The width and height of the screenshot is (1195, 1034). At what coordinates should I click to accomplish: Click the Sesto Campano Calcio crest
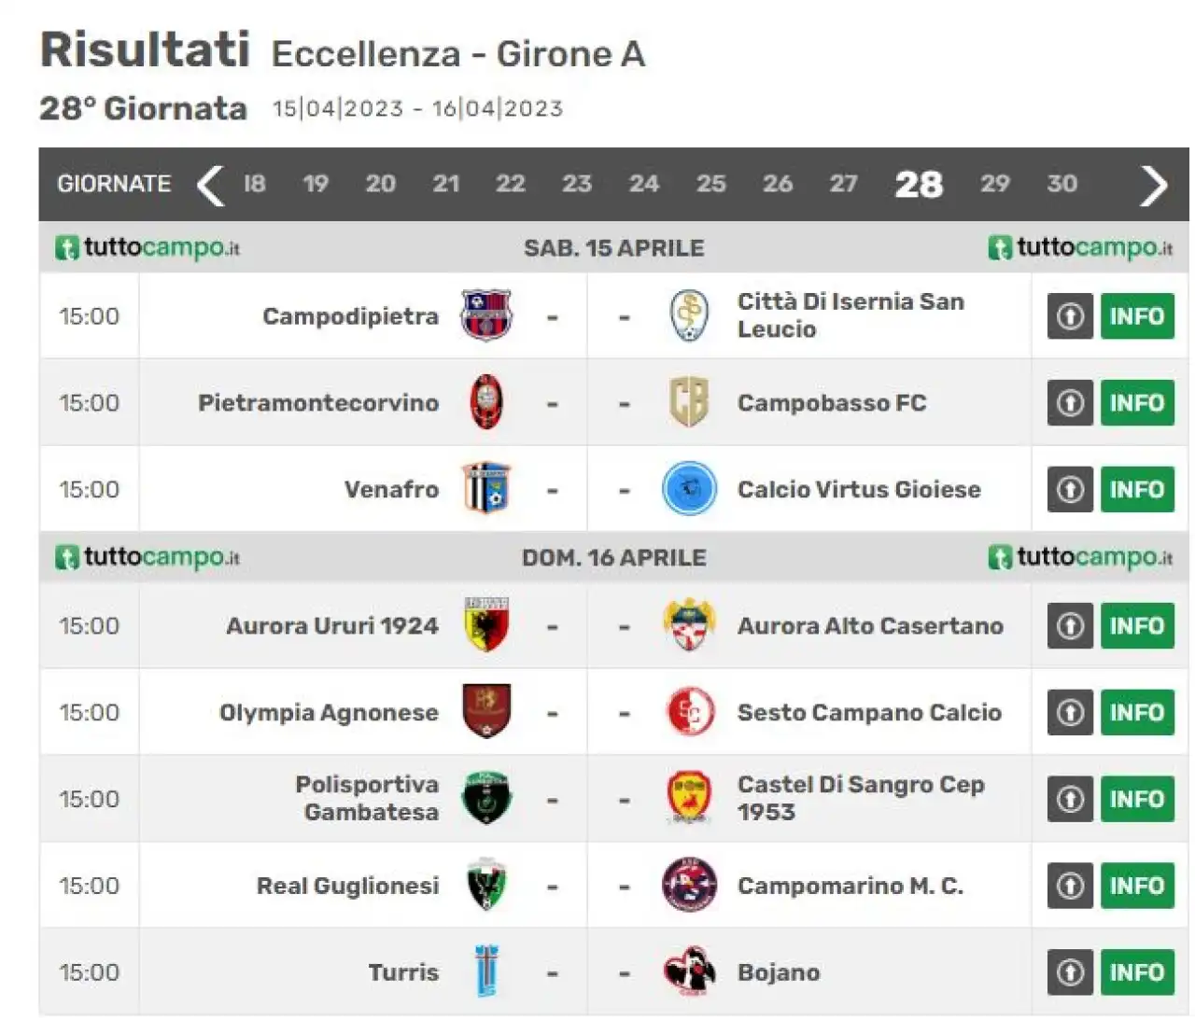(689, 712)
